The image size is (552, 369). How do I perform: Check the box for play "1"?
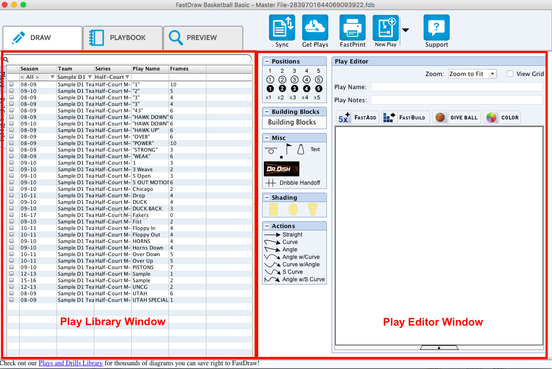click(x=12, y=84)
